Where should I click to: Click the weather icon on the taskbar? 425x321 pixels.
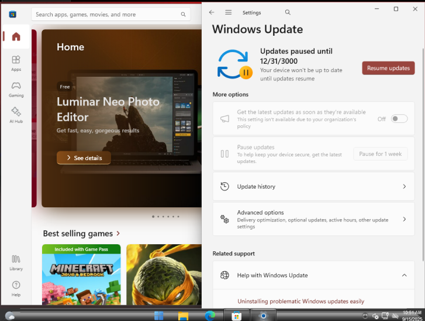10,316
